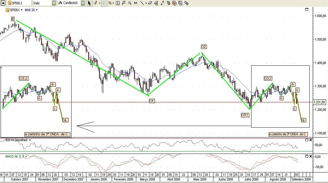328x183 pixels.
Task: Click the erase all drawings icon
Action: (x=156, y=3)
